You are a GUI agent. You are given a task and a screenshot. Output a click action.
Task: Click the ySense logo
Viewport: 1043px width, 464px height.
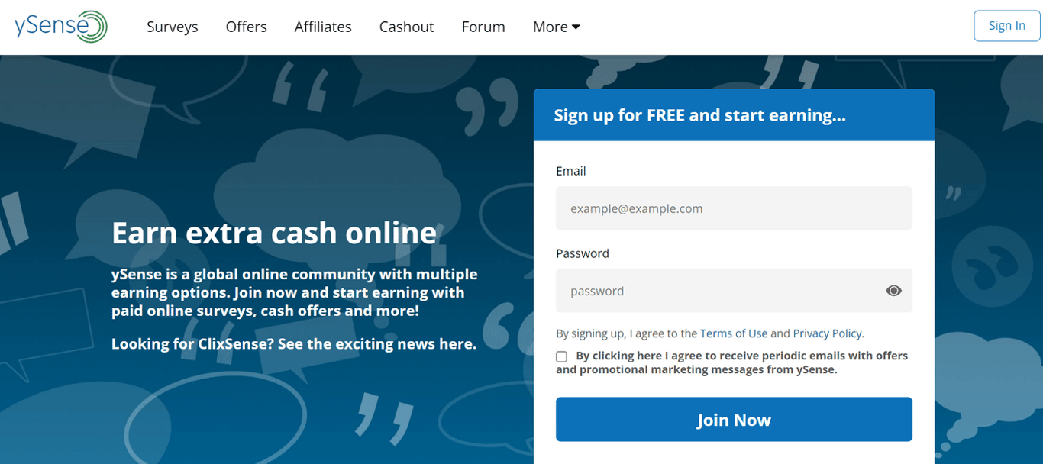(61, 27)
